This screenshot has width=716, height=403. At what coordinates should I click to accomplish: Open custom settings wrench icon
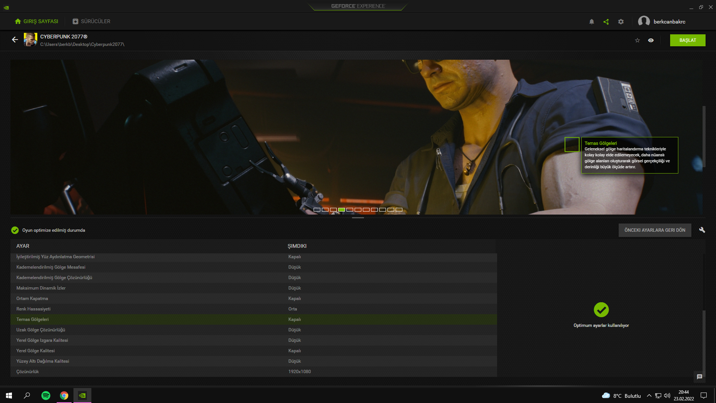pyautogui.click(x=702, y=230)
